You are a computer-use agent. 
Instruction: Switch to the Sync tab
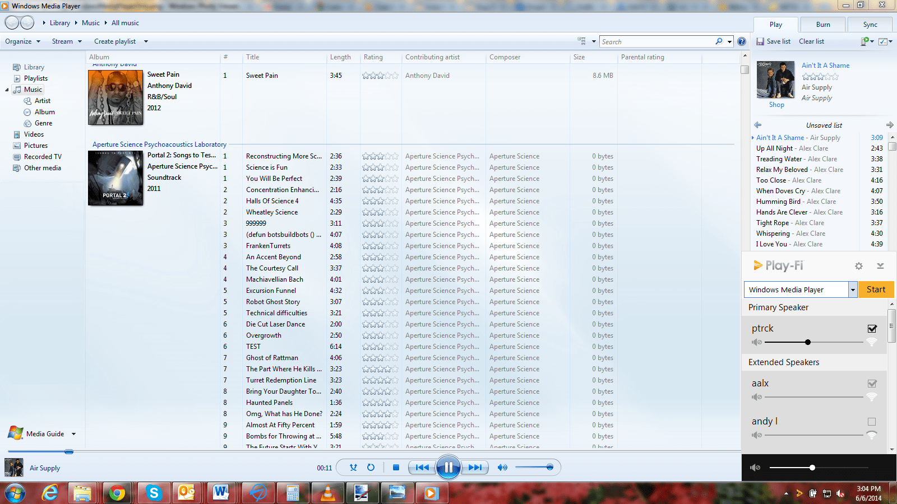tap(870, 24)
